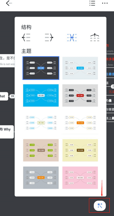Choose the pink theme thumbnail
The image size is (114, 216).
pos(80,178)
